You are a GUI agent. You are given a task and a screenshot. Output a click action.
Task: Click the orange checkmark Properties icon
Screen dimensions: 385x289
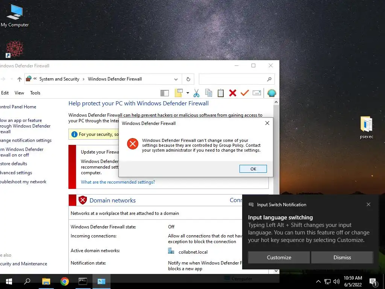click(244, 93)
